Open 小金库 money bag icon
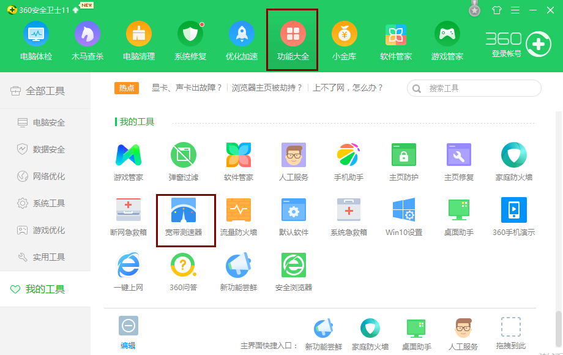Viewport: 563px width, 355px height. point(345,41)
